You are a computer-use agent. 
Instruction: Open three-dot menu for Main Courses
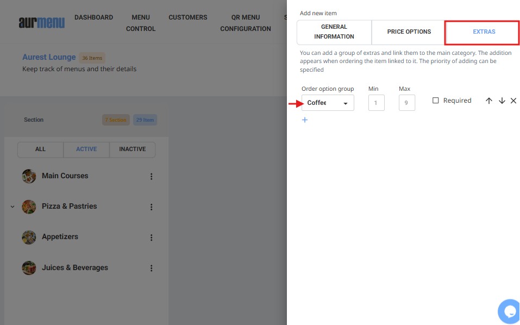click(152, 176)
